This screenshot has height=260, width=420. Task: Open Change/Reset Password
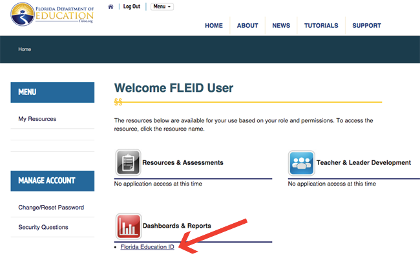[x=51, y=208]
